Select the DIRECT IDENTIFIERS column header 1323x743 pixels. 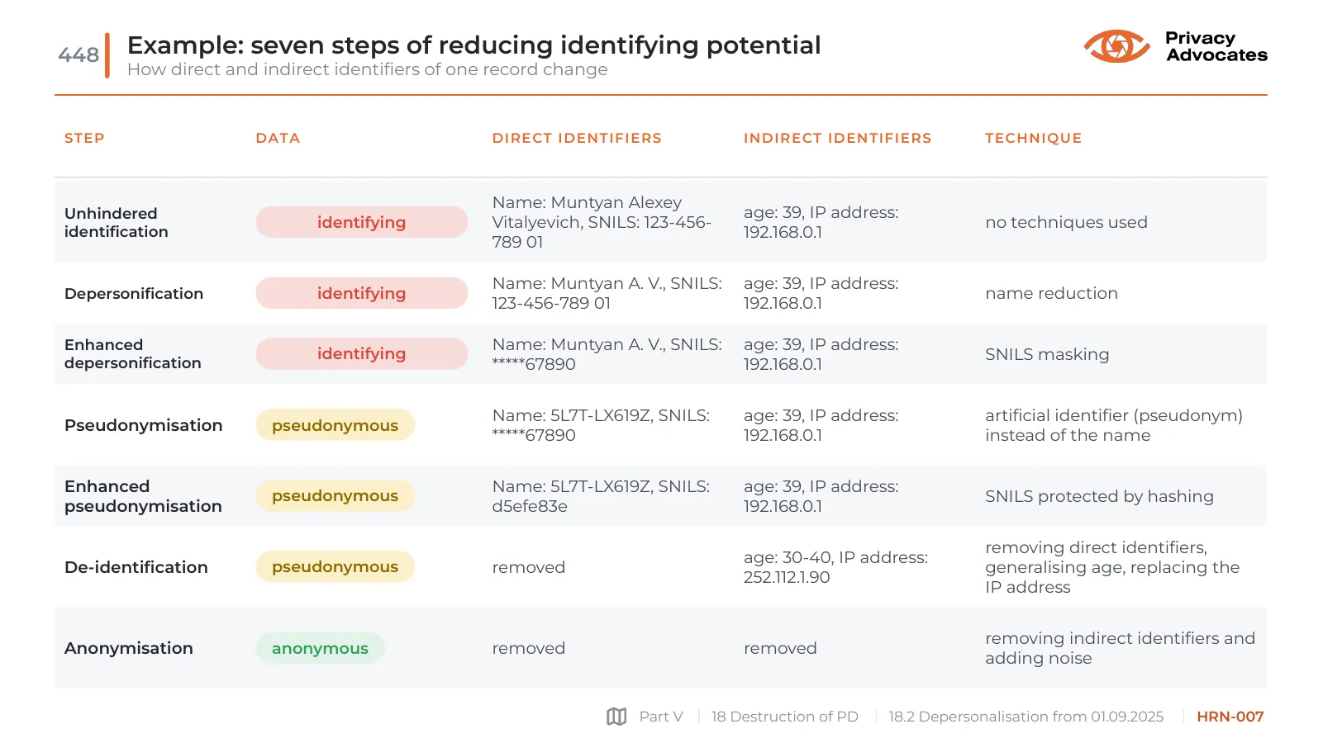[x=577, y=138]
